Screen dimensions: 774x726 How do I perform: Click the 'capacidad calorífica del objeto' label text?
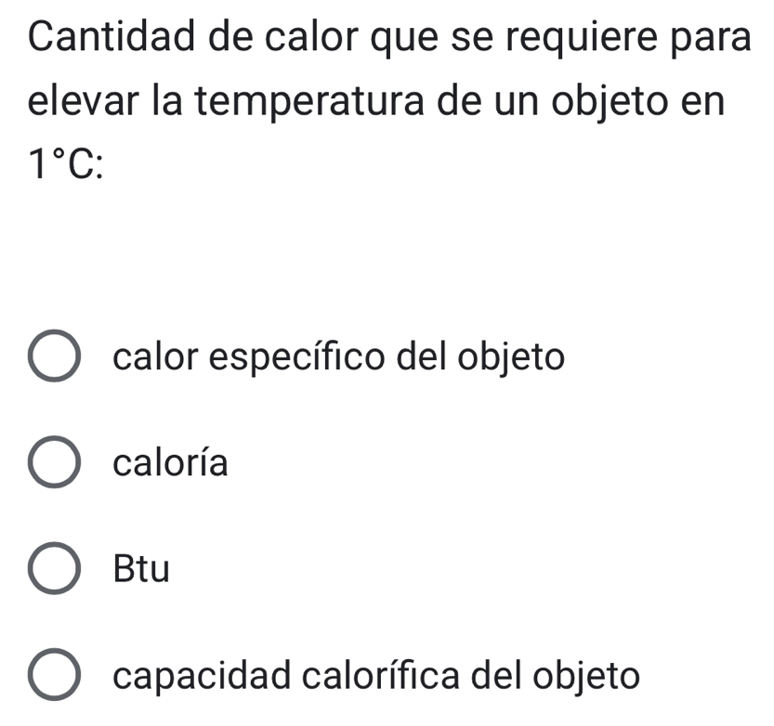(x=376, y=676)
